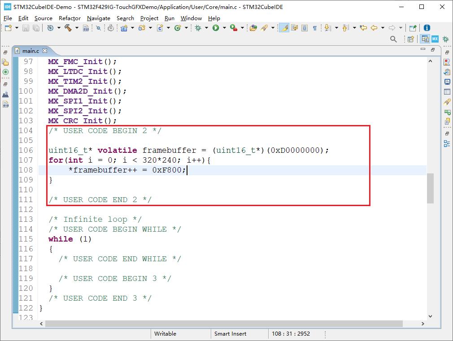Screen dimensions: 453x341
Task: Click the Open Perspective icon
Action: 410,39
